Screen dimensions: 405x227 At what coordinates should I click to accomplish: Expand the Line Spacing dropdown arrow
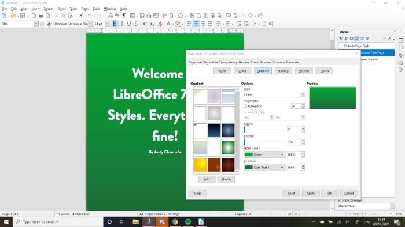tap(259, 24)
